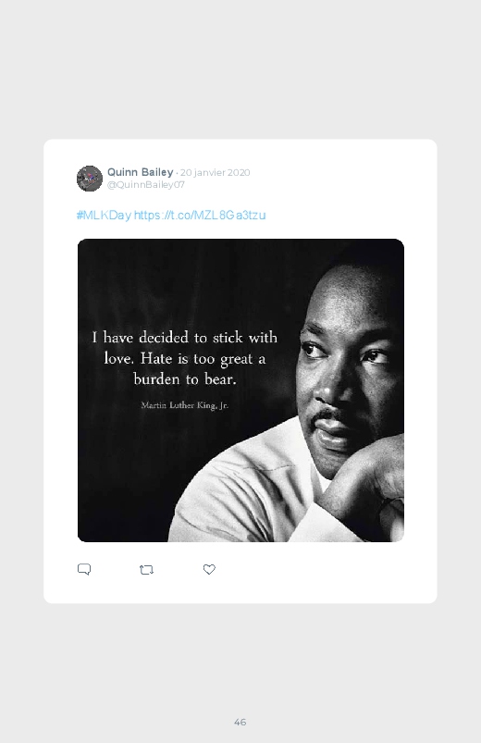Click the reply speech bubble icon
The width and height of the screenshot is (481, 743).
(84, 569)
